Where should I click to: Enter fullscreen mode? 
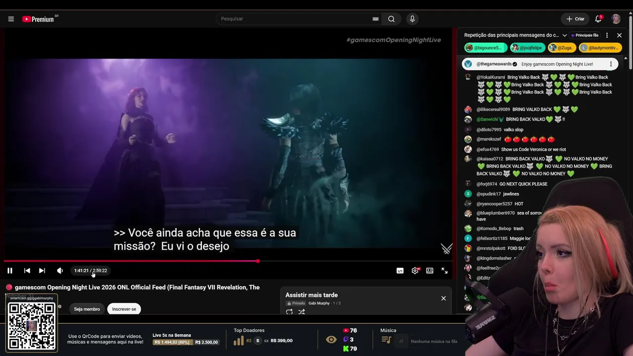tap(445, 270)
